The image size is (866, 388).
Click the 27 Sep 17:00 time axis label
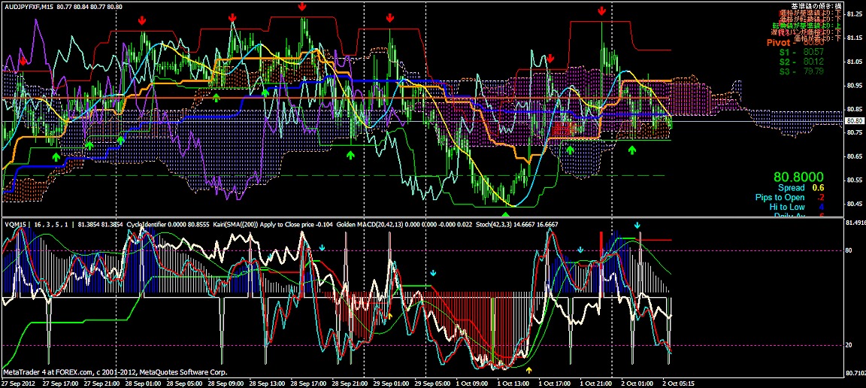coord(59,383)
